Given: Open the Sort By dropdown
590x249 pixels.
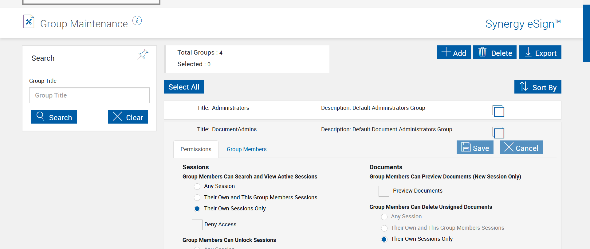Looking at the screenshot, I should (537, 87).
